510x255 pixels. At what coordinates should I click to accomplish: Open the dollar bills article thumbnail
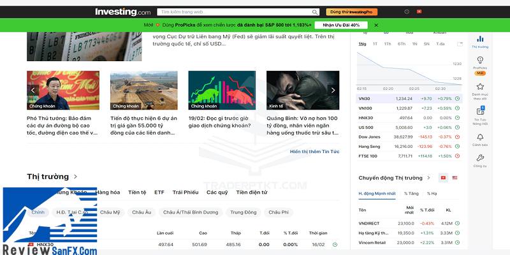(84, 47)
